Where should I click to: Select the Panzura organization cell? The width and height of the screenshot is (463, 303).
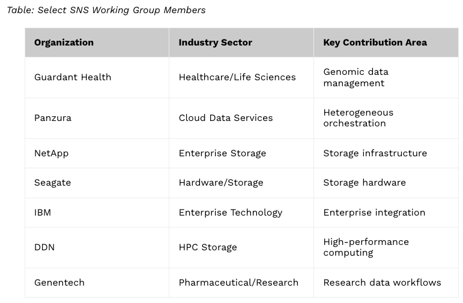click(x=53, y=118)
